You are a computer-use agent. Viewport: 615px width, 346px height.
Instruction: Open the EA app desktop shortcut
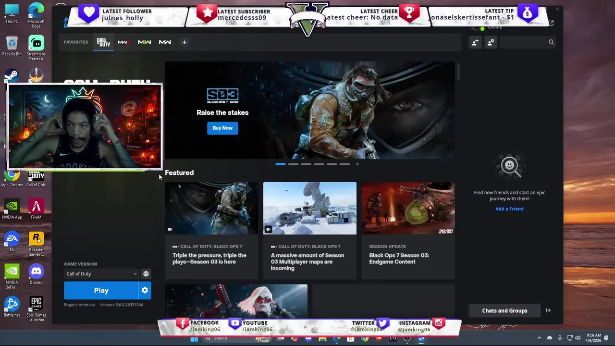click(12, 242)
